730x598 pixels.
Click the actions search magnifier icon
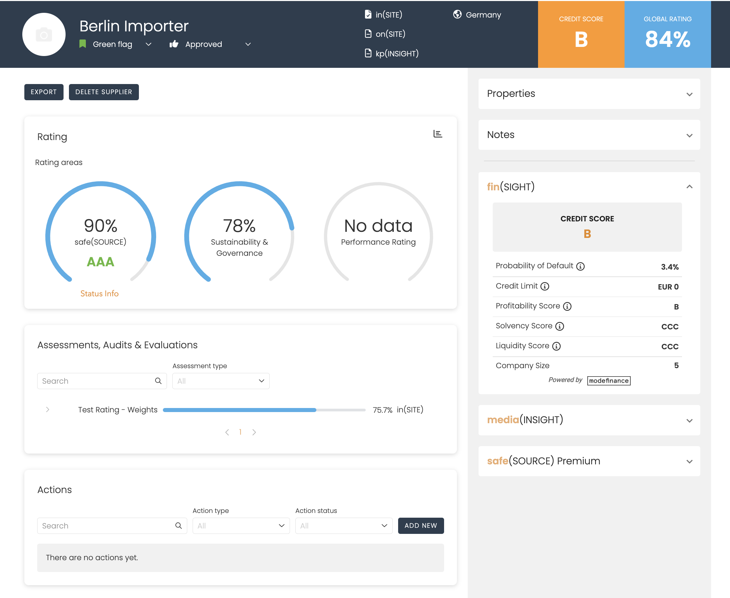point(178,525)
